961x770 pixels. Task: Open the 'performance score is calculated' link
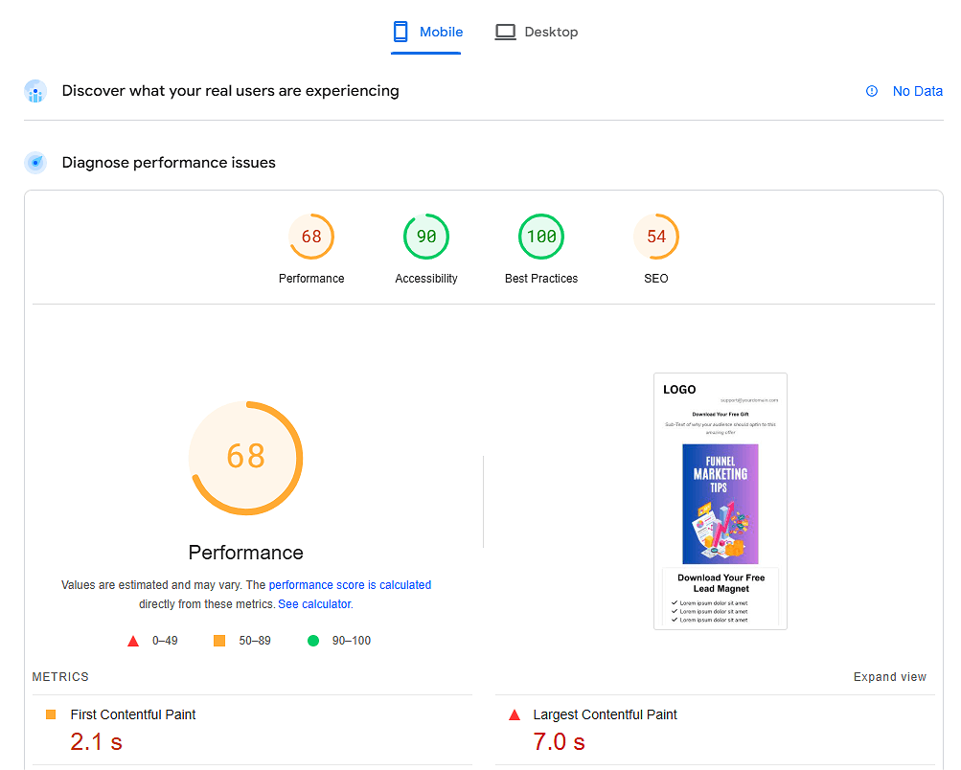[x=350, y=585]
